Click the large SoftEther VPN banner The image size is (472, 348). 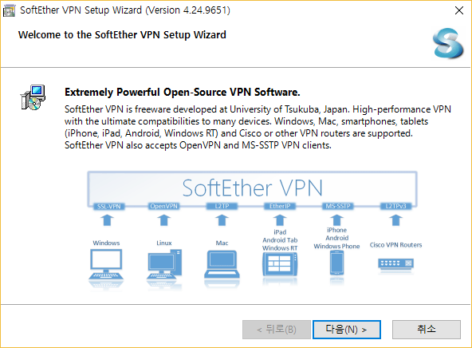click(x=252, y=188)
